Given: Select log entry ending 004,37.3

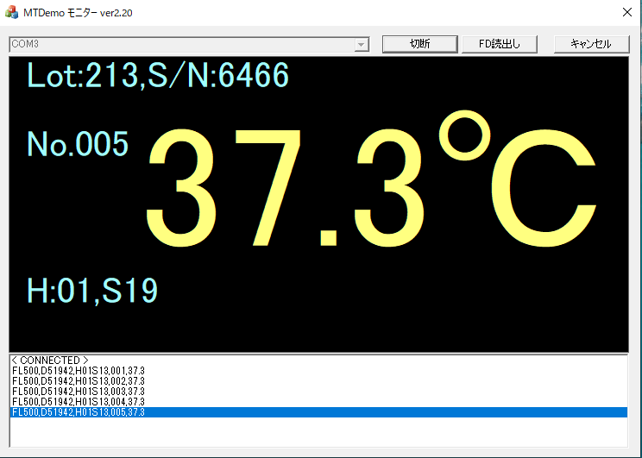Looking at the screenshot, I should coord(79,402).
